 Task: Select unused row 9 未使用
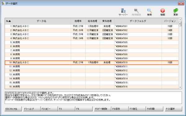click(x=91, y=58)
